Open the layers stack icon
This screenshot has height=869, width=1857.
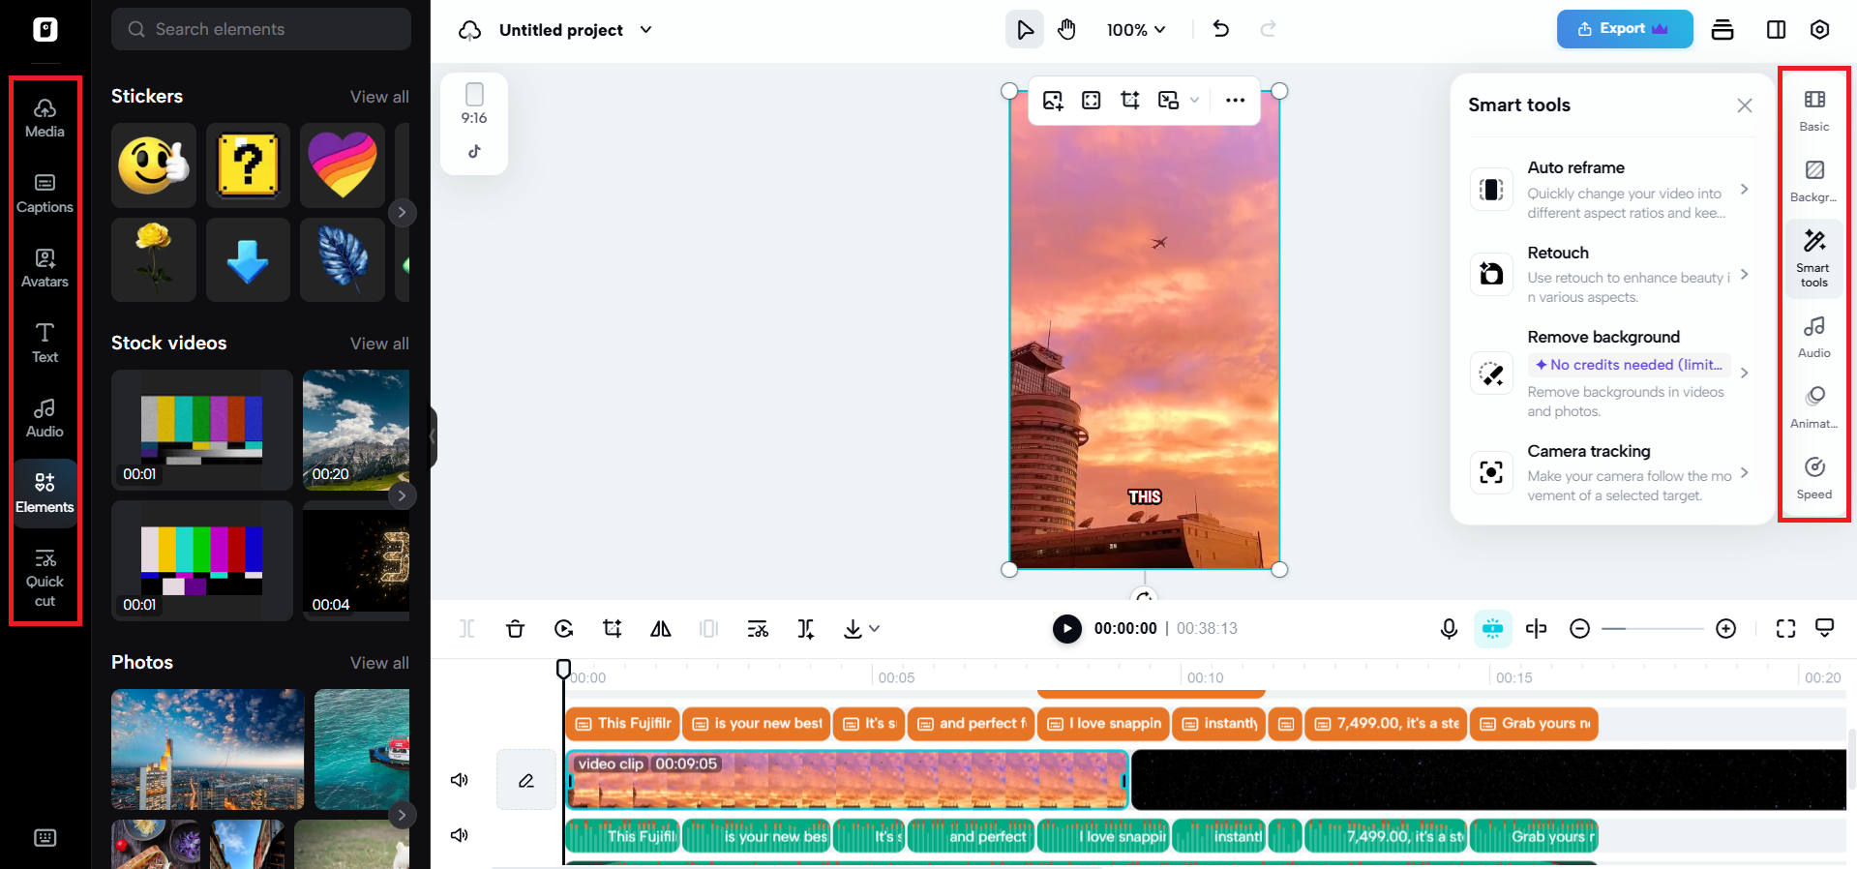click(x=1722, y=30)
